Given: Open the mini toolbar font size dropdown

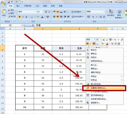Looking at the screenshot, I should [101, 40].
